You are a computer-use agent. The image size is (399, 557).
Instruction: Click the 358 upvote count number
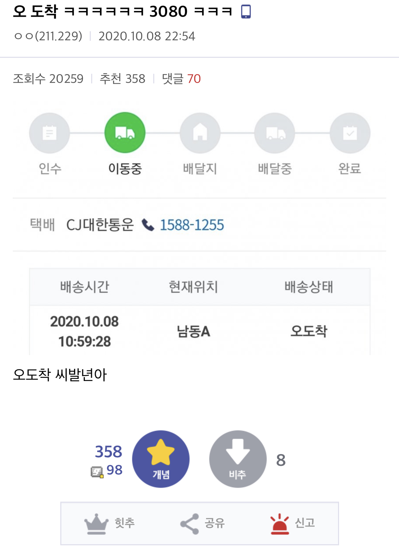click(109, 452)
